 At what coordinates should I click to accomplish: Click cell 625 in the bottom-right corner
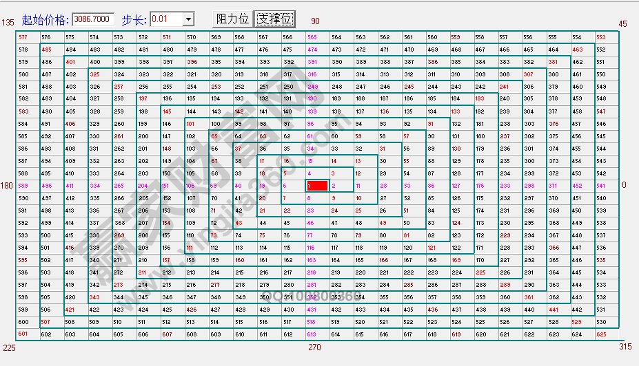[600, 334]
